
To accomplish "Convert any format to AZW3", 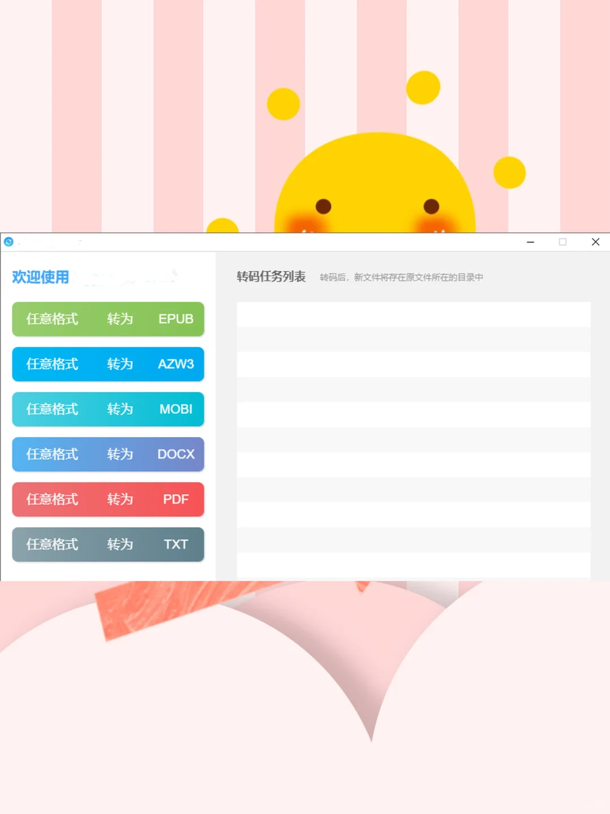I will [108, 364].
